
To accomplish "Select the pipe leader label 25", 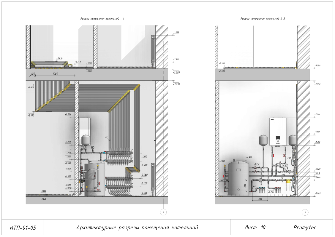I will [x=106, y=137].
